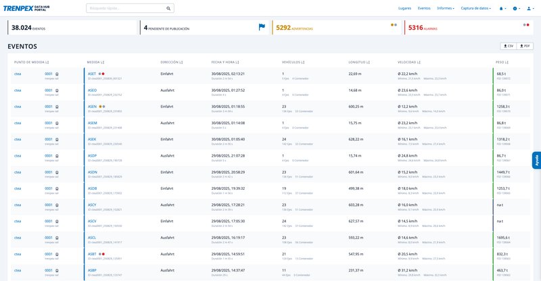541x281 pixels.
Task: Open measurement ASEO link
Action: pos(92,91)
